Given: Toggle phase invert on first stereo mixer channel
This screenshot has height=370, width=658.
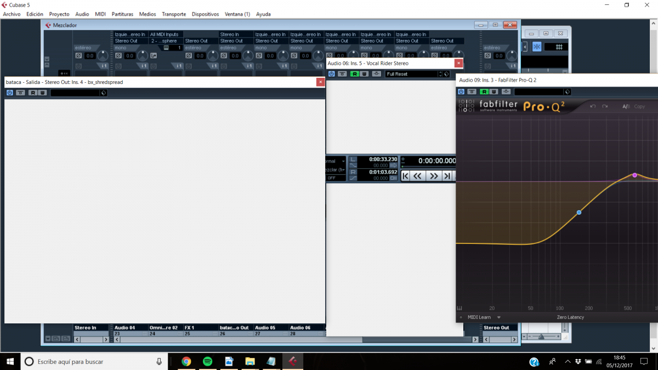Looking at the screenshot, I should tap(78, 56).
